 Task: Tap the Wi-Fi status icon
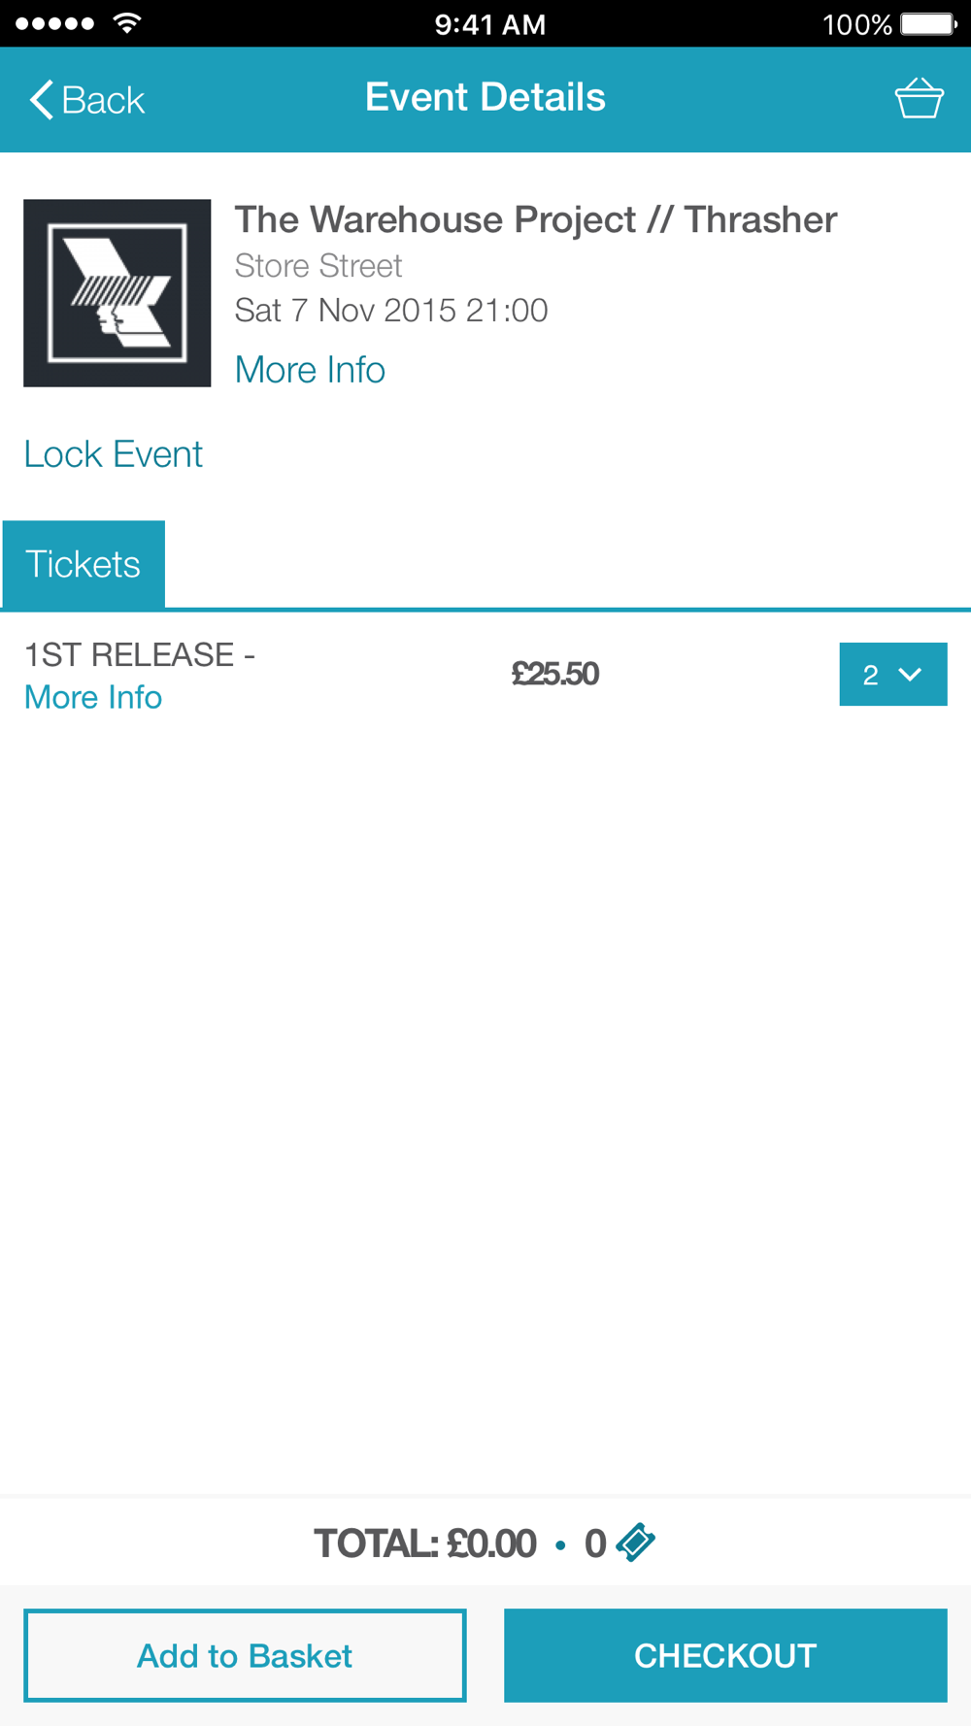(x=126, y=23)
